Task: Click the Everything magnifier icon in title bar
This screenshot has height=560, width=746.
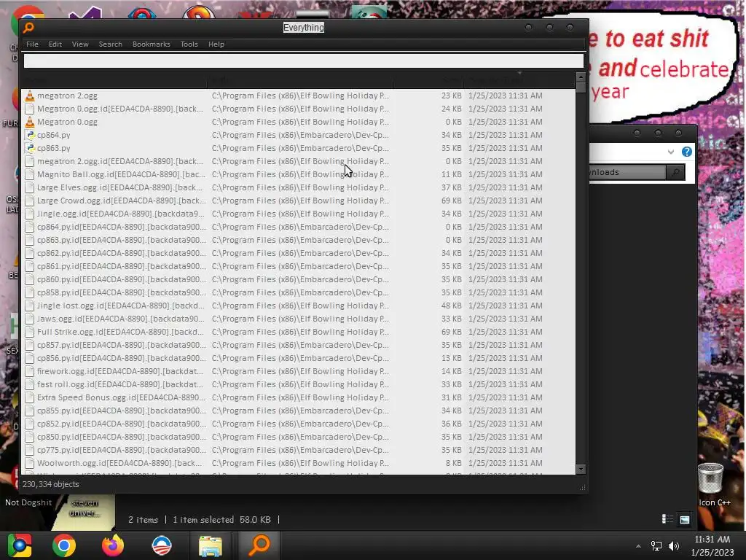Action: (x=28, y=28)
